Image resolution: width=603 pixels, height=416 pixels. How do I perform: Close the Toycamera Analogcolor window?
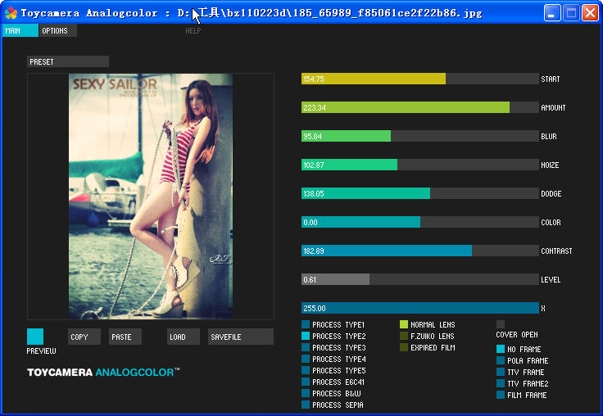(x=590, y=13)
